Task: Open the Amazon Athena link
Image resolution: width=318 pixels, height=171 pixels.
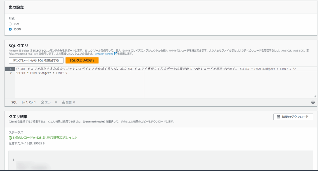Action: (104, 53)
